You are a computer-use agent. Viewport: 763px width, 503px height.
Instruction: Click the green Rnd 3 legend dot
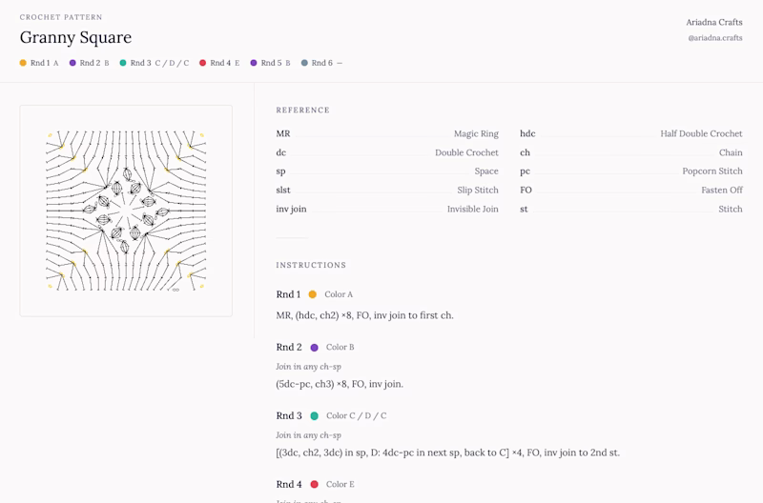coord(123,63)
